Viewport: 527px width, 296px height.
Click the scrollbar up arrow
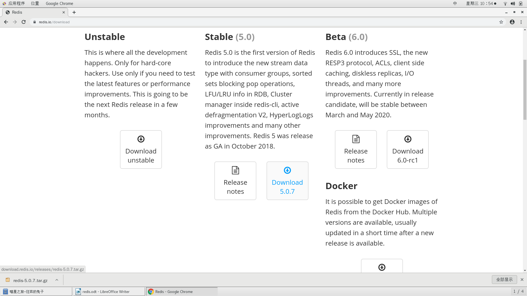[x=525, y=29]
